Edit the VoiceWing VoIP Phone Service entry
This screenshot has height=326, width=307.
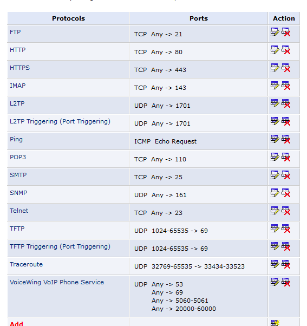[275, 282]
